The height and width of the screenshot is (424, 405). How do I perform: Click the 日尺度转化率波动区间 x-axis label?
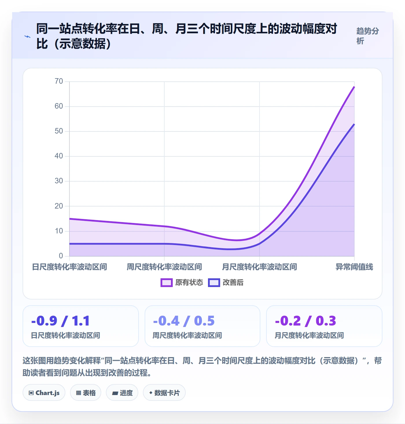point(69,267)
